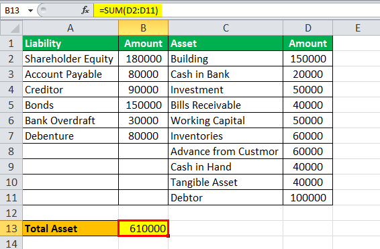Select the Cash in Hand cell

(226, 166)
